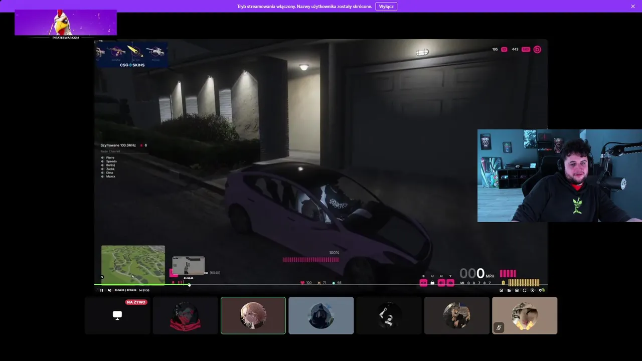Click the Wyłącz button in the streamer mode banner
This screenshot has height=361, width=642.
pyautogui.click(x=386, y=7)
